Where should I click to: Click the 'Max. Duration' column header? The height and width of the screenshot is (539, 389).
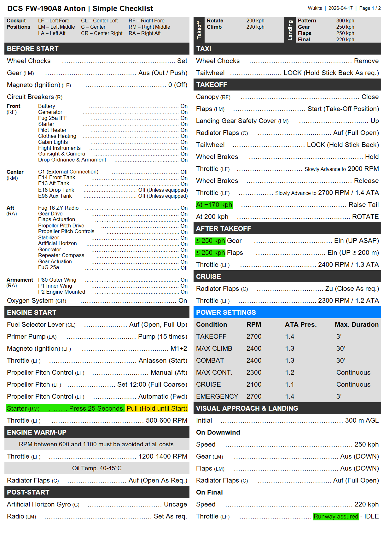click(x=357, y=325)
